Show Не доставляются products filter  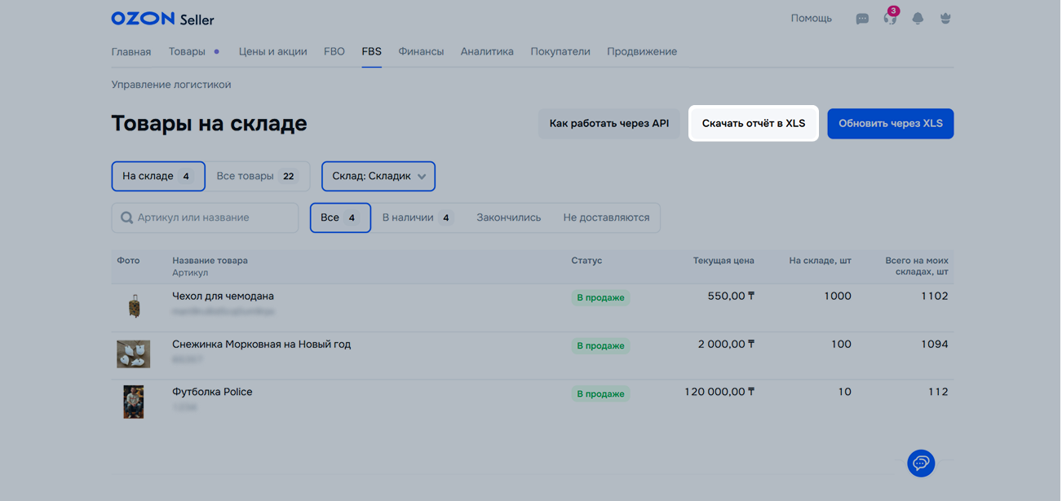[606, 218]
